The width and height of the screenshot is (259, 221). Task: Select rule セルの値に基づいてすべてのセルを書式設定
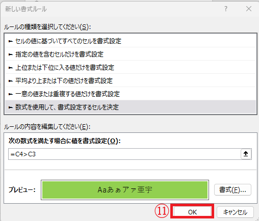click(x=131, y=41)
